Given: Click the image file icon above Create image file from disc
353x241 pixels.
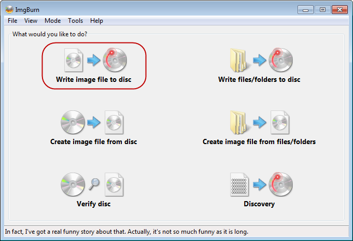Looking at the screenshot, I should point(114,122).
